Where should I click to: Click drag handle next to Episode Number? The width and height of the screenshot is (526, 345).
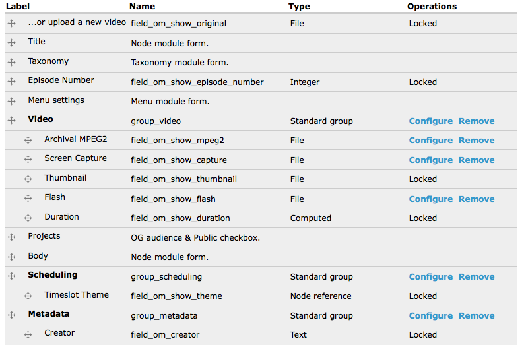[x=11, y=81]
